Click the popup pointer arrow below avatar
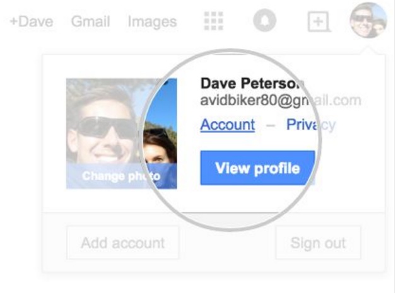The width and height of the screenshot is (398, 293). (368, 51)
